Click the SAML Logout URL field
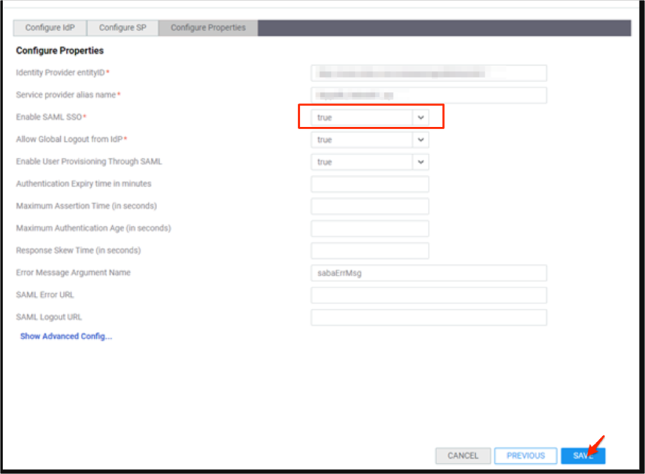The height and width of the screenshot is (474, 645). [429, 318]
